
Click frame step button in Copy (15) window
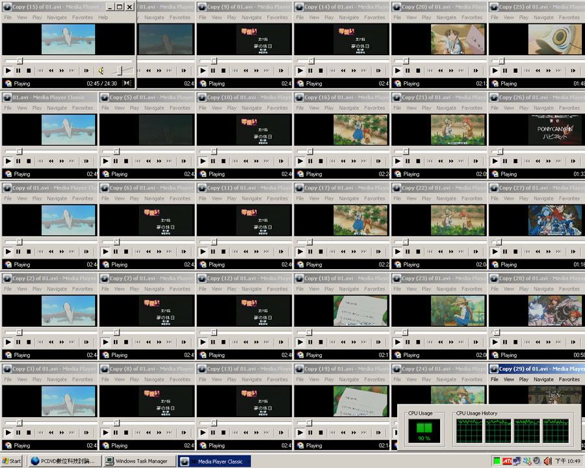(86, 71)
